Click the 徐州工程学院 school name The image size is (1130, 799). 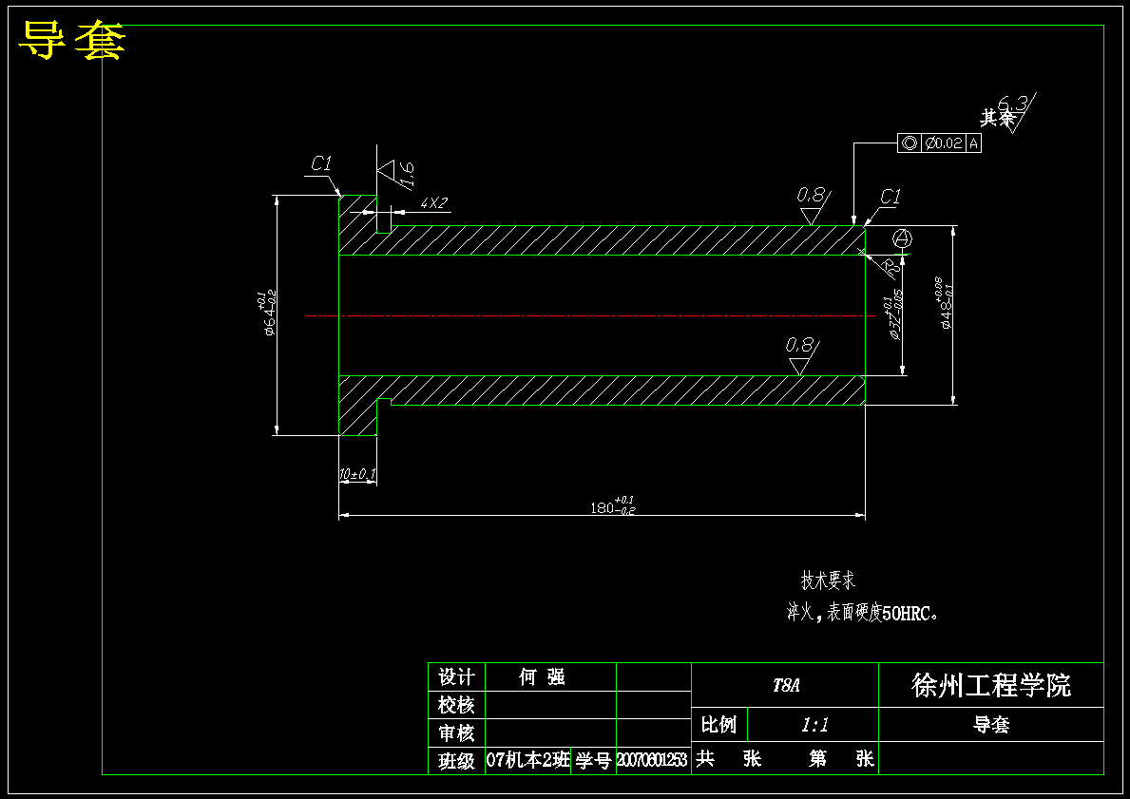[991, 684]
